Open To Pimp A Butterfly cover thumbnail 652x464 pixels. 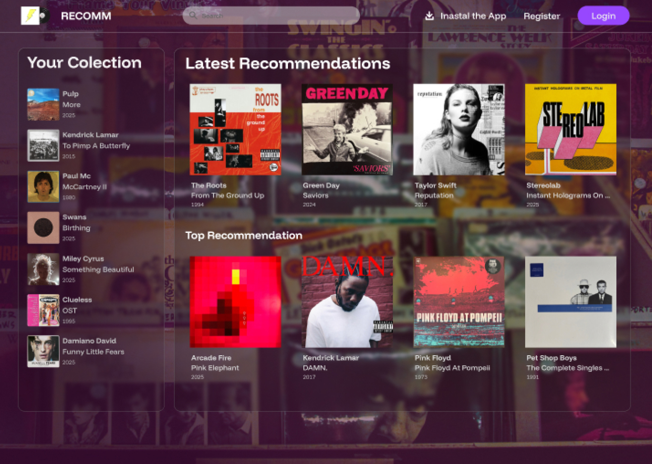pyautogui.click(x=43, y=145)
